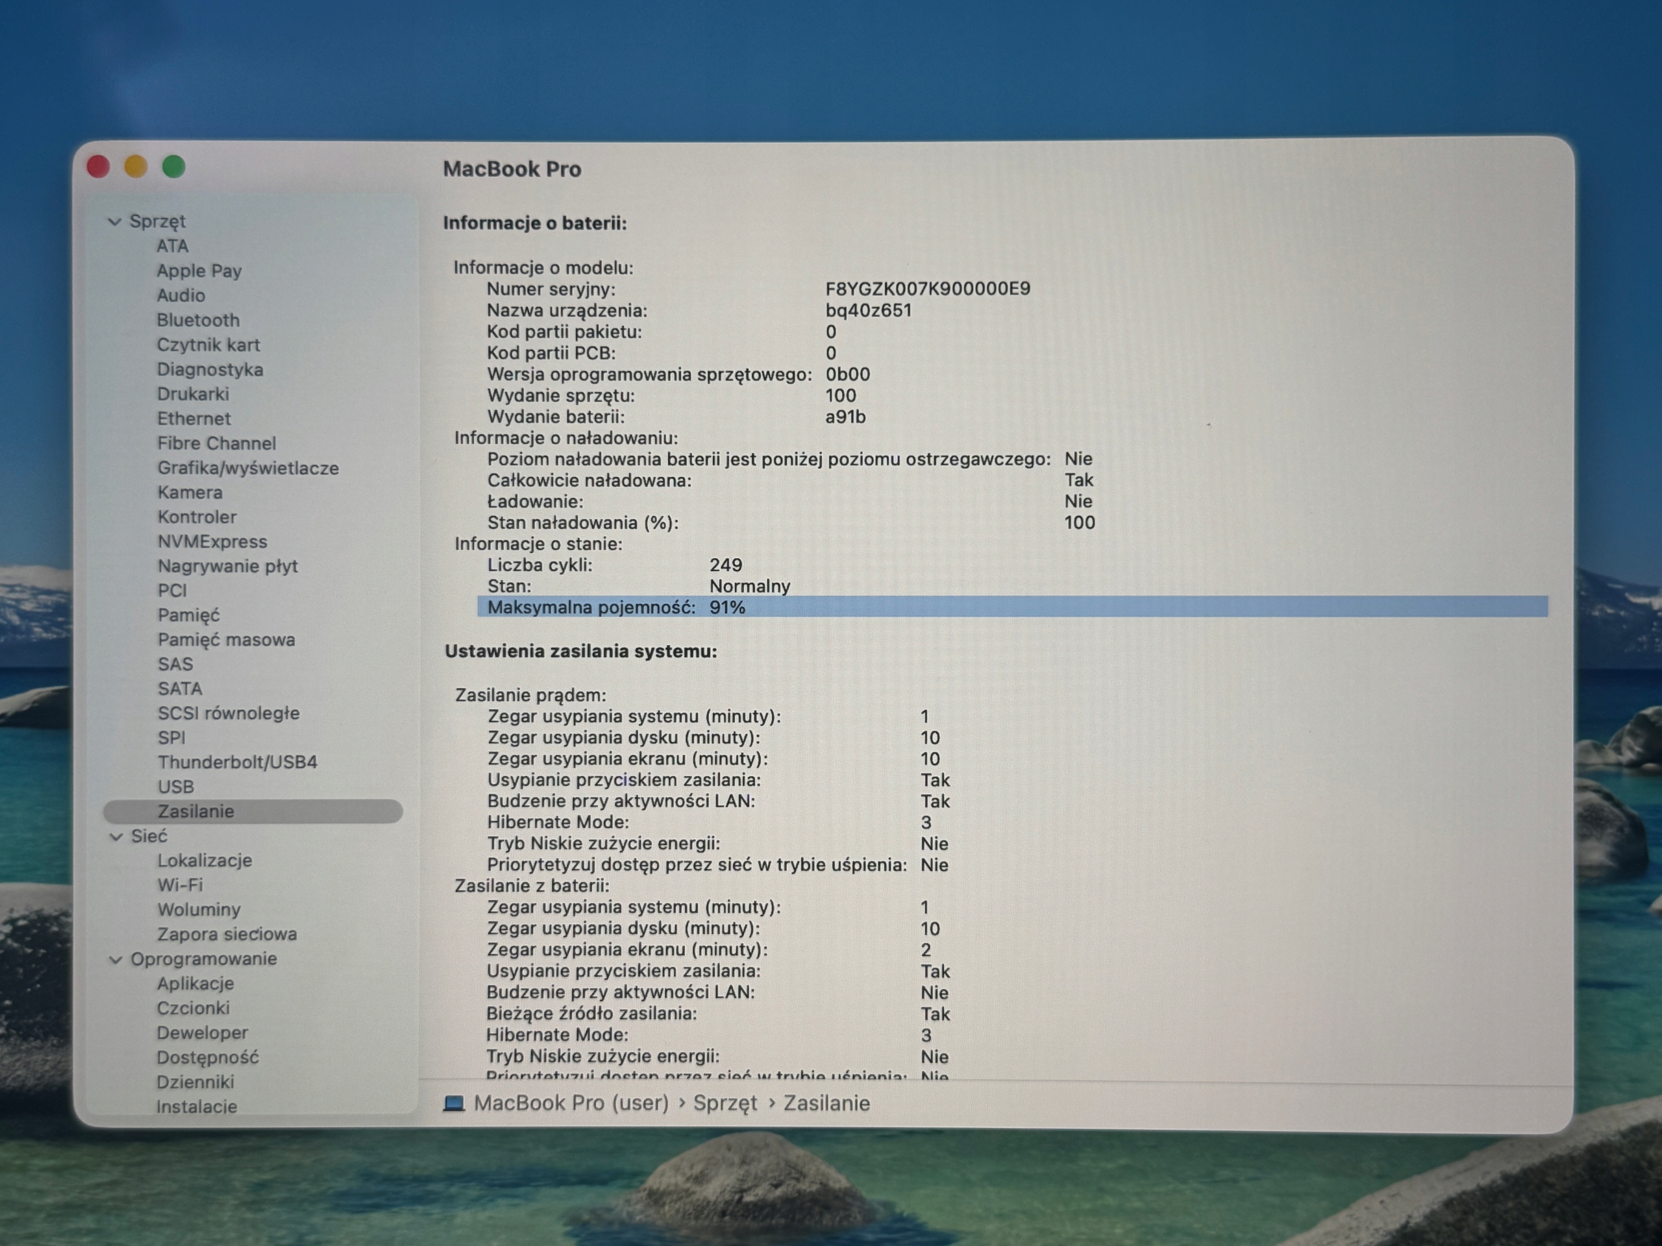Select NVMExpress in the hardware list
This screenshot has height=1246, width=1662.
click(213, 541)
